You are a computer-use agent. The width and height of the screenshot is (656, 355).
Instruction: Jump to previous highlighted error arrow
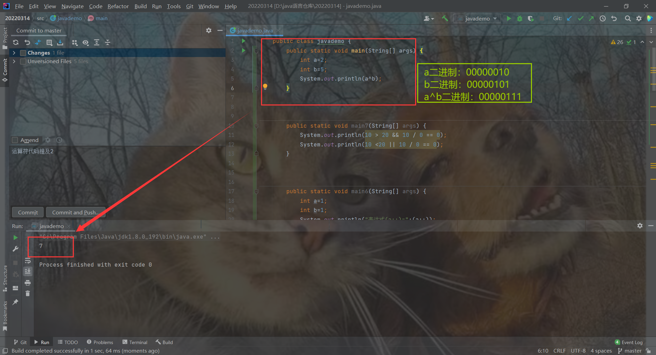pos(642,42)
